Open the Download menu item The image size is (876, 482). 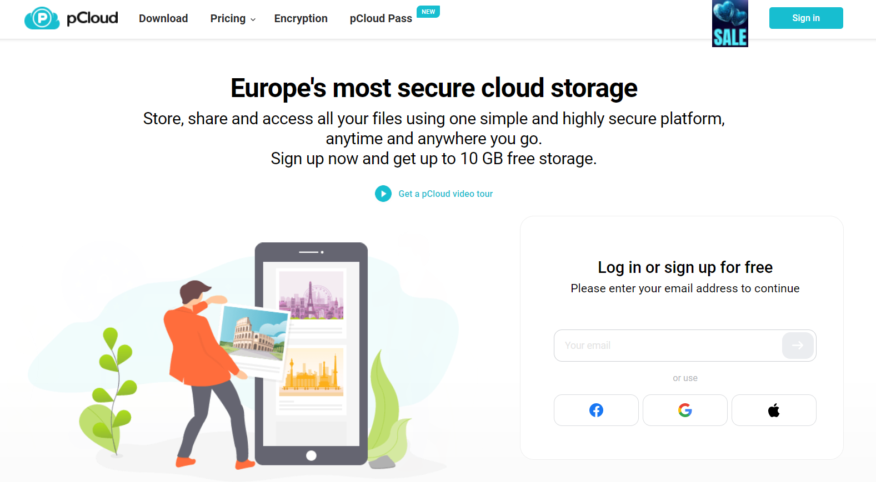tap(163, 18)
